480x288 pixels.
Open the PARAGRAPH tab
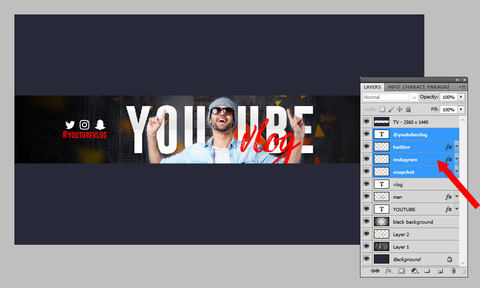tap(437, 87)
